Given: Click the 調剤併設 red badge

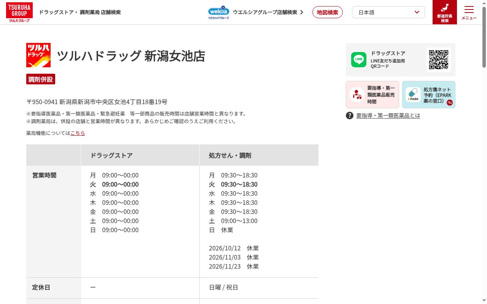Looking at the screenshot, I should tap(41, 79).
